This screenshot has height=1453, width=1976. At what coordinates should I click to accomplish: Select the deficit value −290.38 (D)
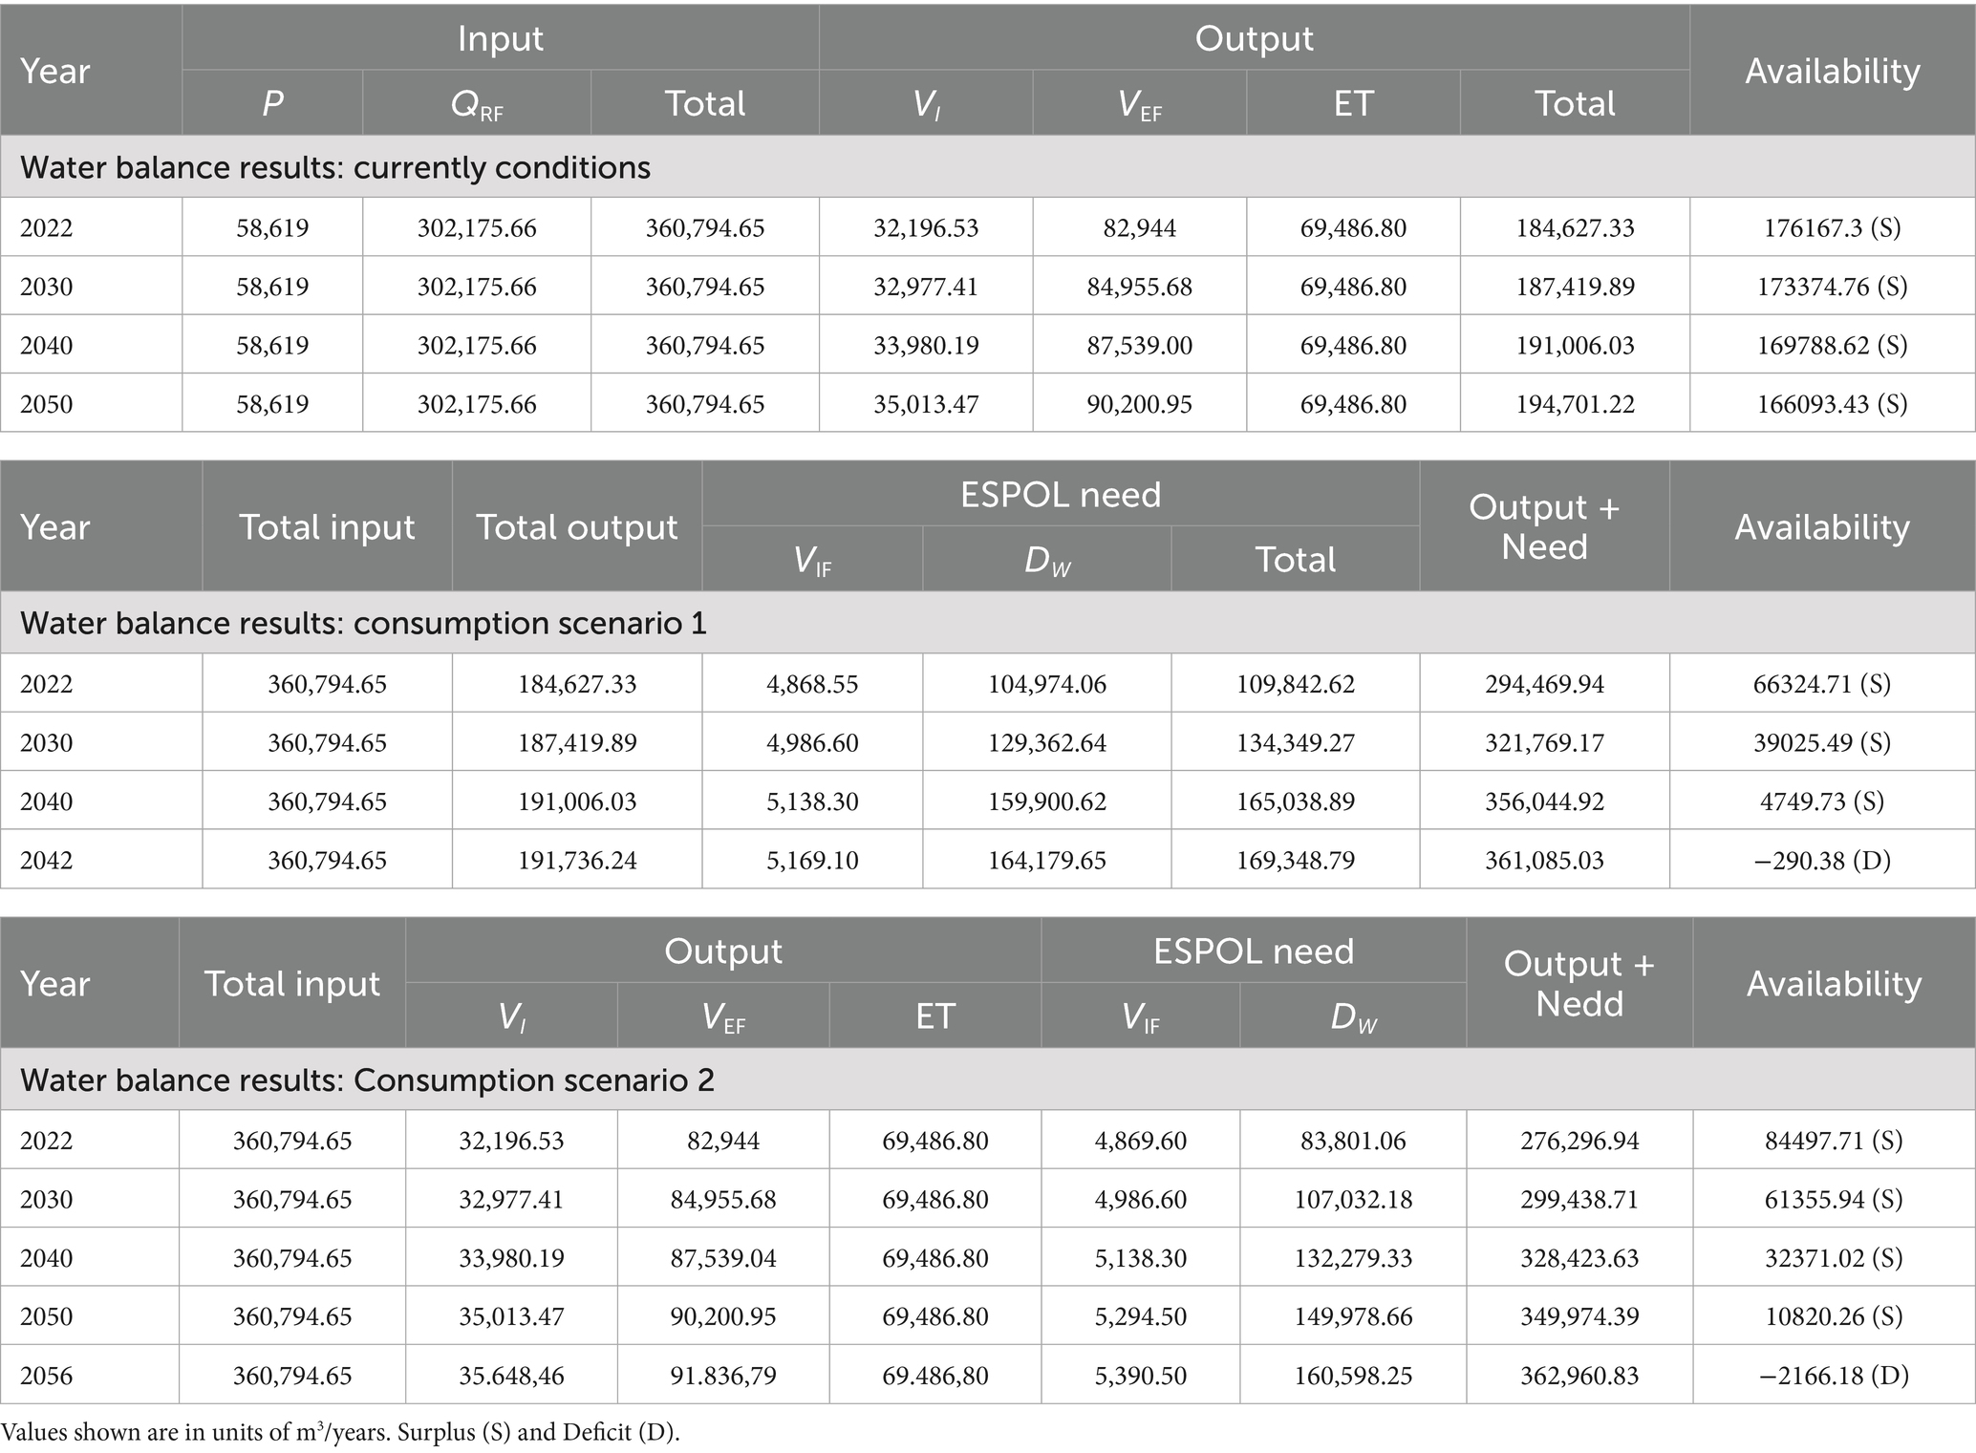pyautogui.click(x=1821, y=860)
